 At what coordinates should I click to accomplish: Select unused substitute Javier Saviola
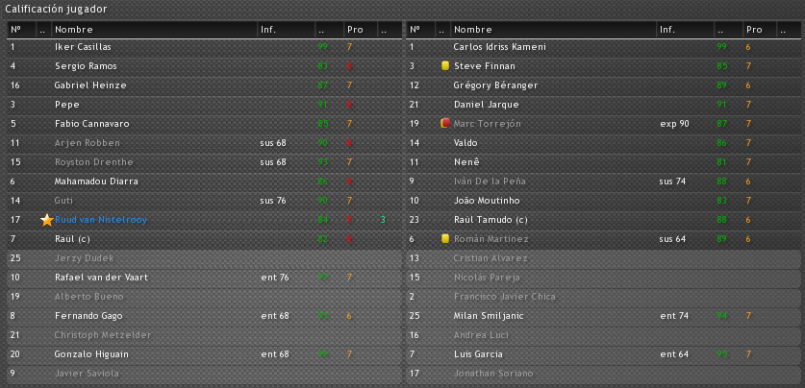204,374
